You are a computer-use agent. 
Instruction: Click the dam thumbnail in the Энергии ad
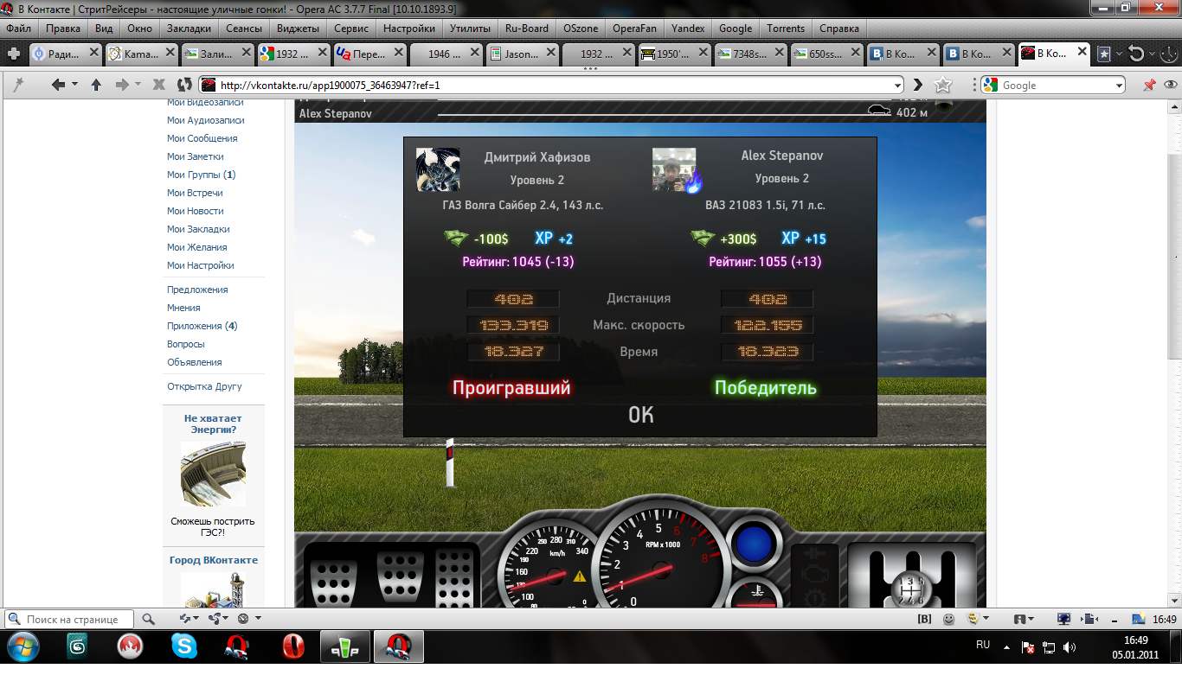click(x=213, y=474)
